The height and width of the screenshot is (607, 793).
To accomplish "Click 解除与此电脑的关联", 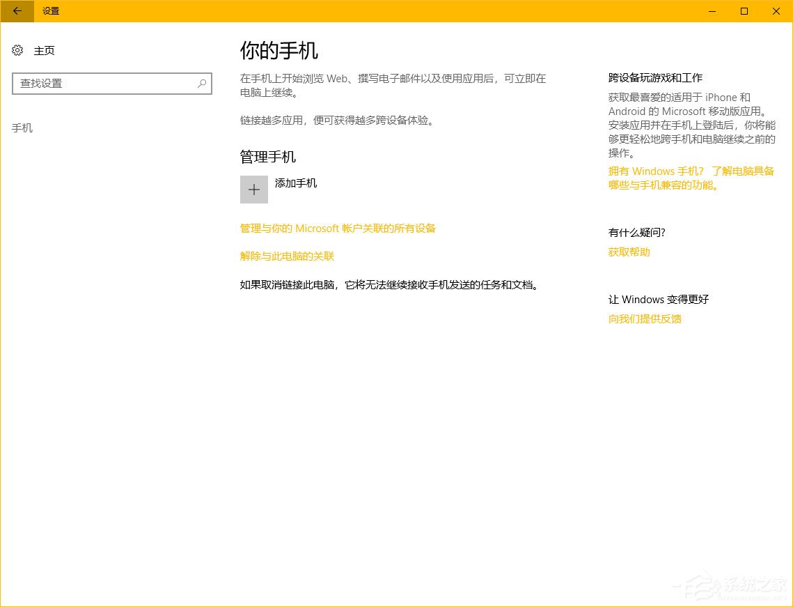I will pos(286,256).
